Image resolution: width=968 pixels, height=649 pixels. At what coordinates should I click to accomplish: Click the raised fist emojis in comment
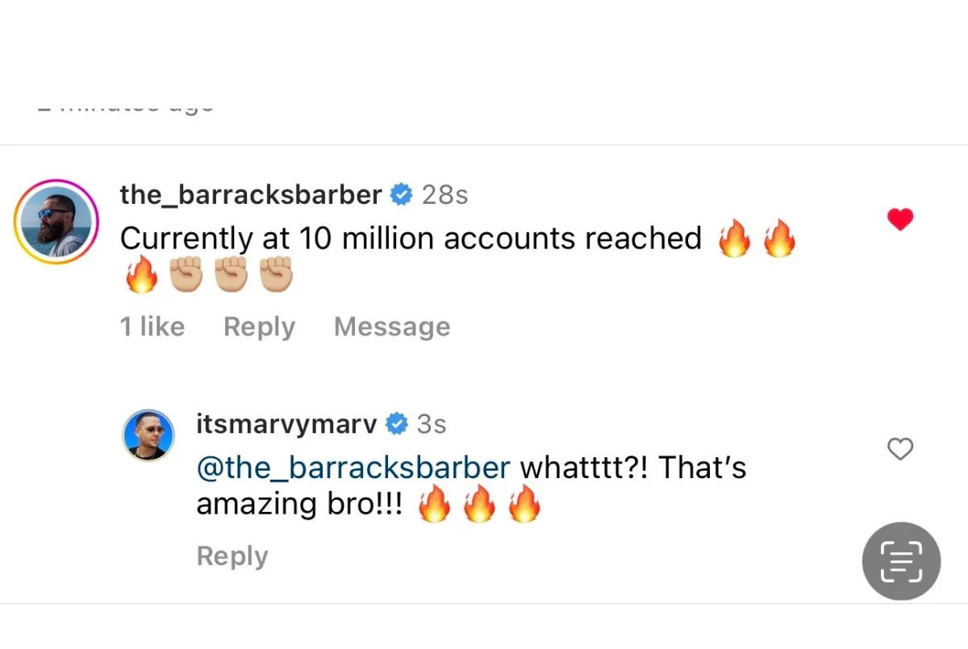(x=232, y=278)
